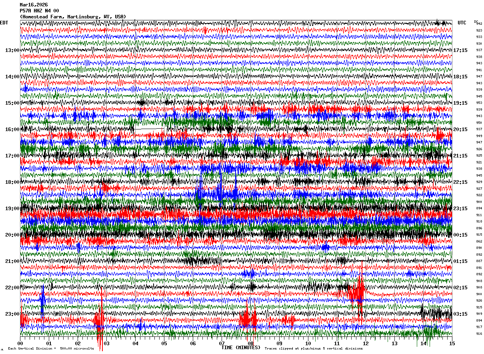
Task: Click the 07 minute tick label
Action: coord(222,344)
